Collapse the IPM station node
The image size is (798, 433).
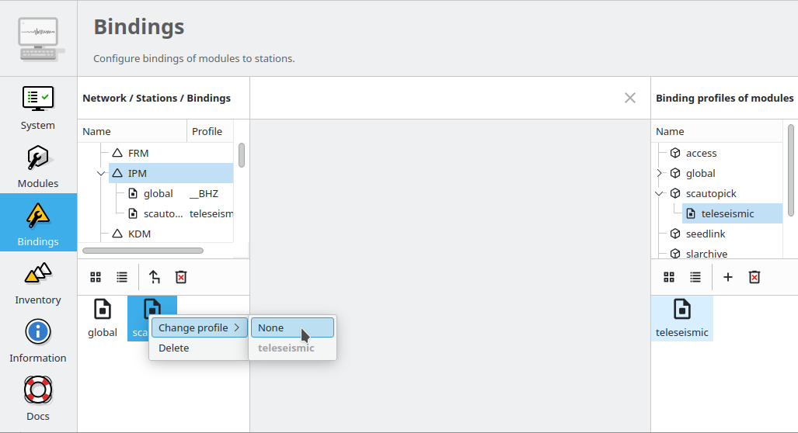[x=101, y=173]
